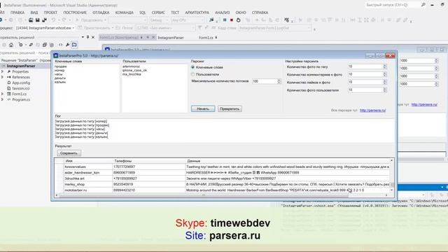
Task: Restart debugging with the circular arrow icon
Action: (239, 20)
